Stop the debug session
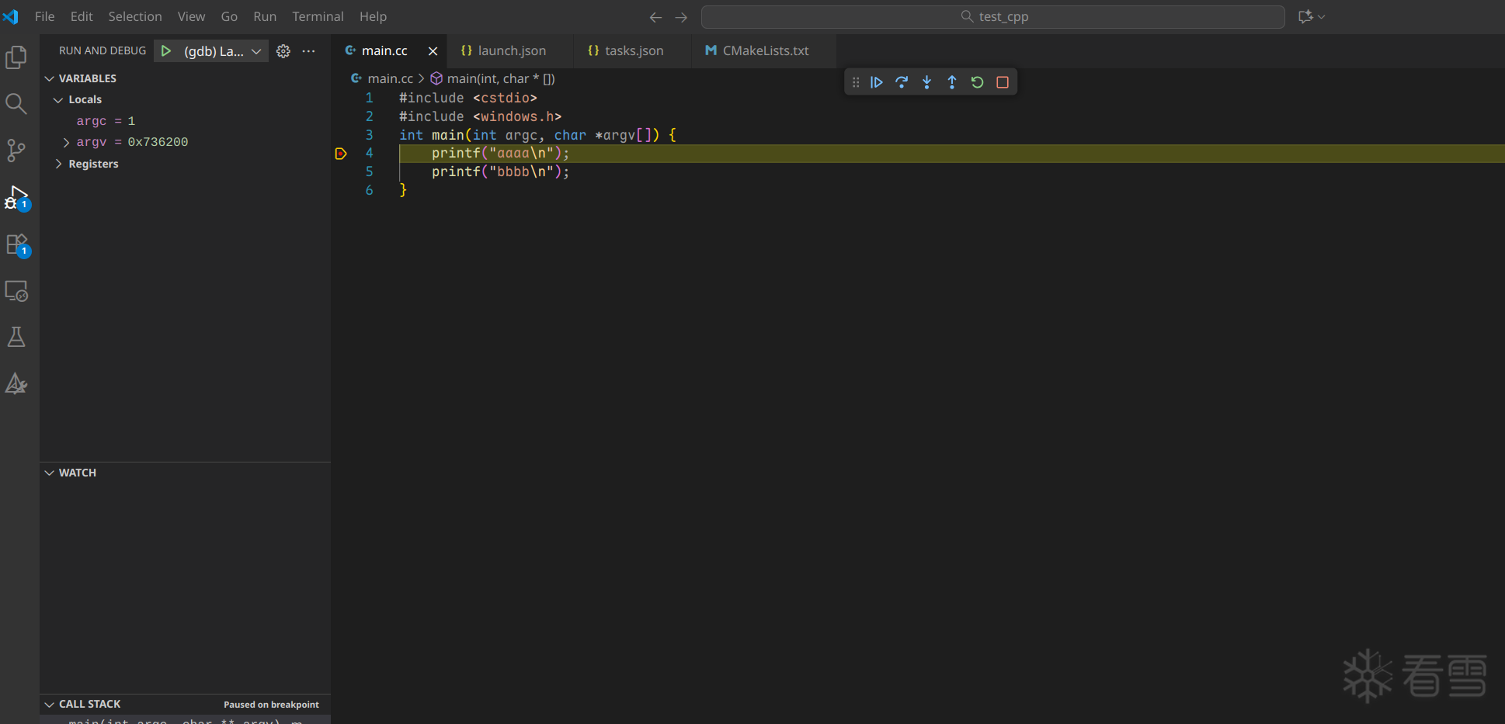Viewport: 1505px width, 724px height. (1003, 82)
